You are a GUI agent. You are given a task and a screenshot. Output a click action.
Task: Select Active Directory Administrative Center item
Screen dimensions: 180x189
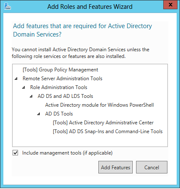tap(103, 123)
